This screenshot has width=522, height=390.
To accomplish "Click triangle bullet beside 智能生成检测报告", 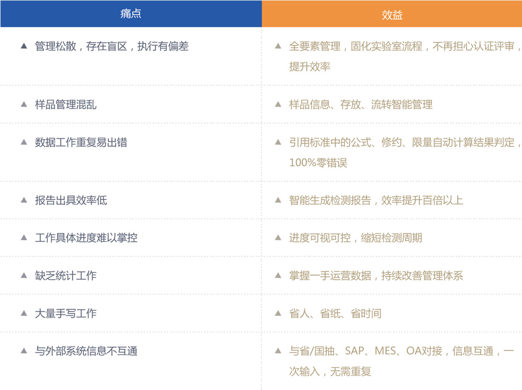I will (278, 200).
